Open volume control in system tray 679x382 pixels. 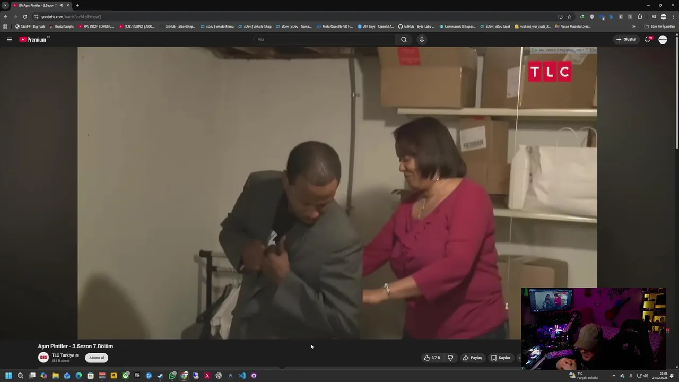click(x=646, y=376)
